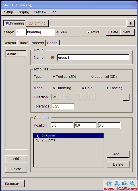Click the geometry Add ... button

click(x=118, y=154)
